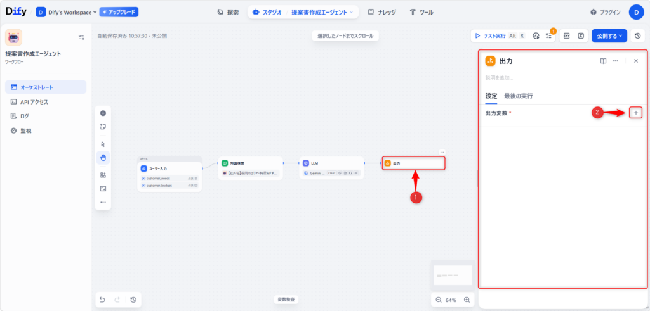Image resolution: width=650 pixels, height=311 pixels.
Task: Undo the last canvas change
Action: 103,300
